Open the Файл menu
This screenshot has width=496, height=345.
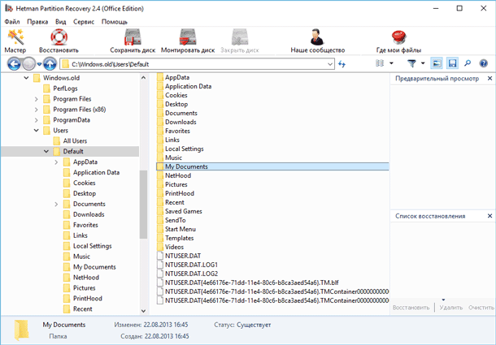(12, 22)
